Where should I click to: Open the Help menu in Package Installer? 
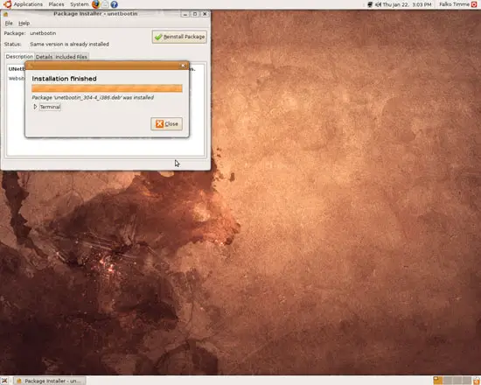pos(24,23)
